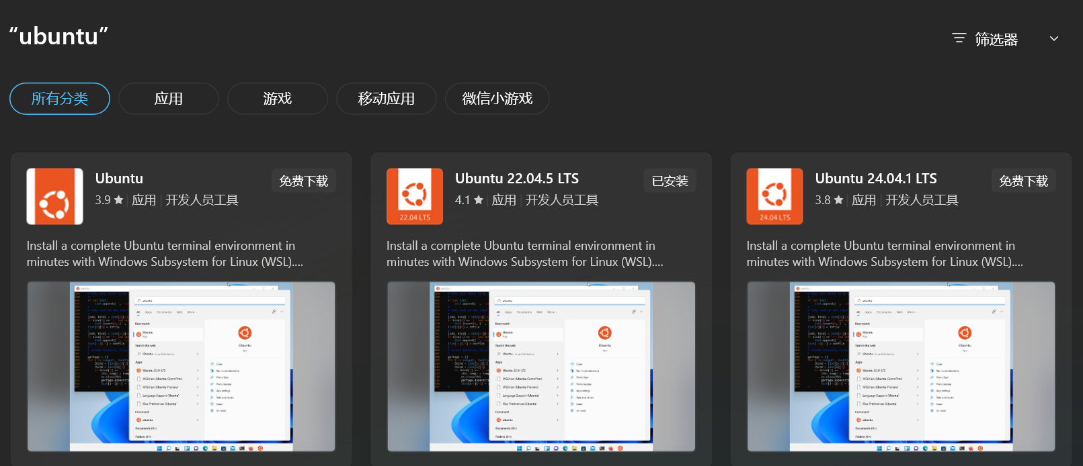Click 免费下载 on the Ubuntu card
This screenshot has width=1083, height=466.
coord(304,181)
